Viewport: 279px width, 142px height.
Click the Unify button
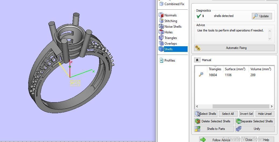(255, 129)
